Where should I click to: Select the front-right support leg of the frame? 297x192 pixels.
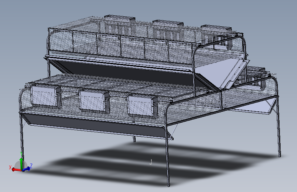pyautogui.click(x=168, y=155)
